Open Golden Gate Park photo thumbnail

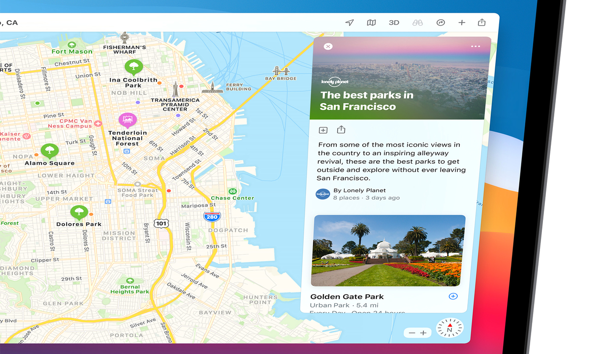click(x=388, y=251)
